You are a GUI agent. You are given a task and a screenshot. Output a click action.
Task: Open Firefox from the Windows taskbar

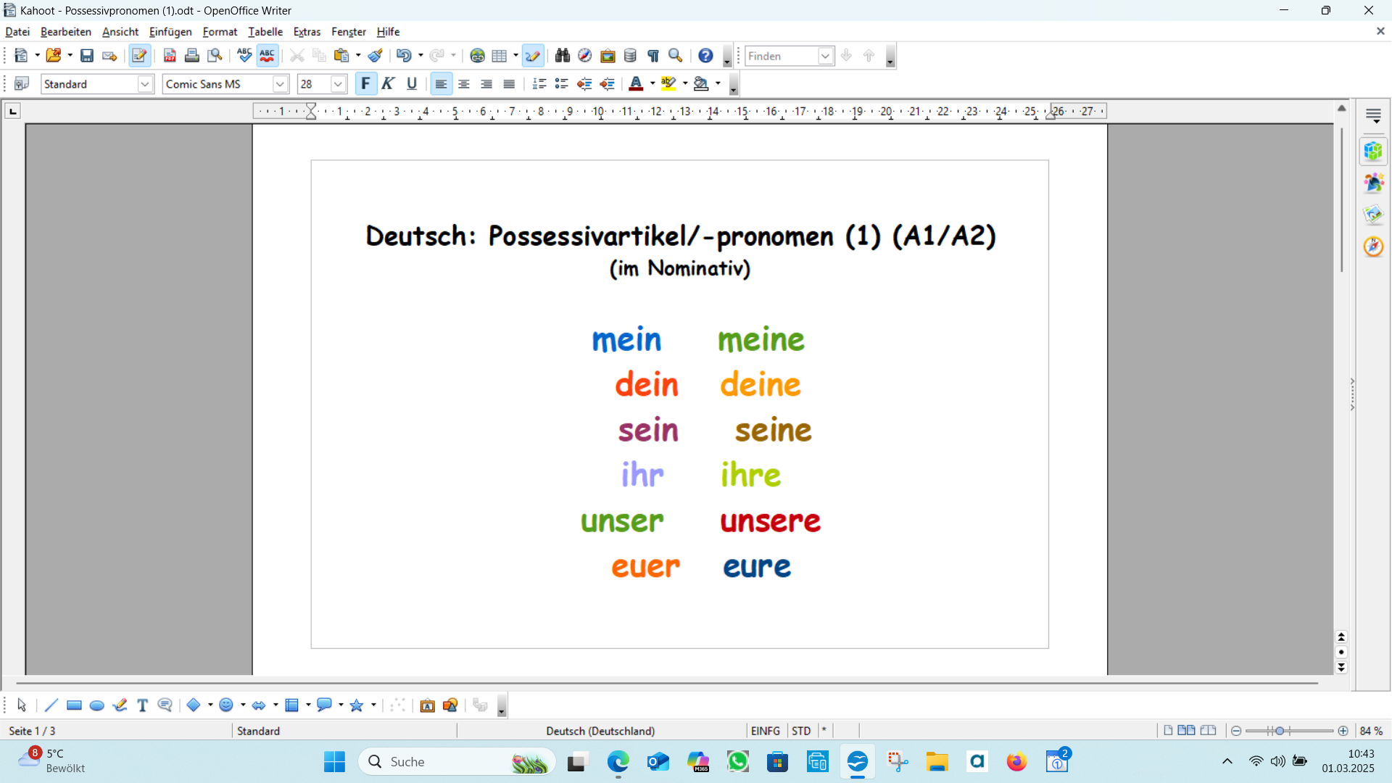click(1017, 761)
